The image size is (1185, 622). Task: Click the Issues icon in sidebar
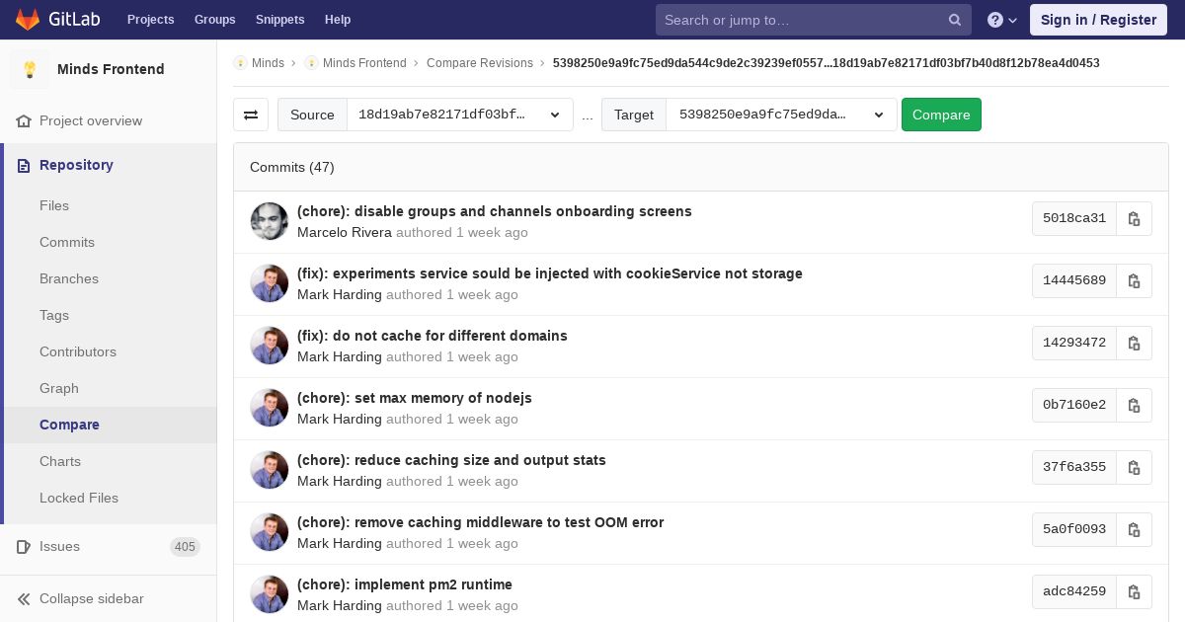click(x=24, y=546)
